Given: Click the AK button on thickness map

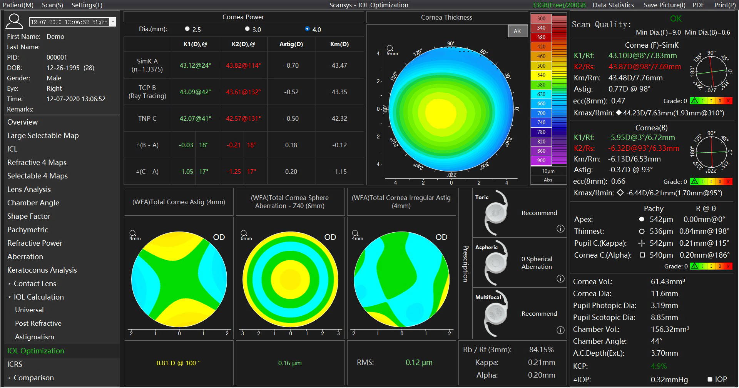Looking at the screenshot, I should click(517, 31).
